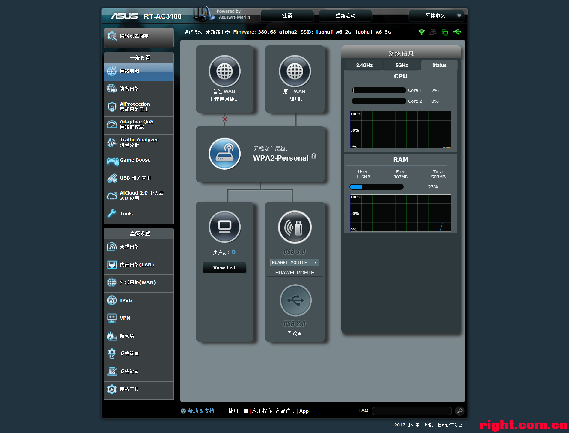Open the 产品注册 registration link
The height and width of the screenshot is (433, 569).
(x=286, y=411)
